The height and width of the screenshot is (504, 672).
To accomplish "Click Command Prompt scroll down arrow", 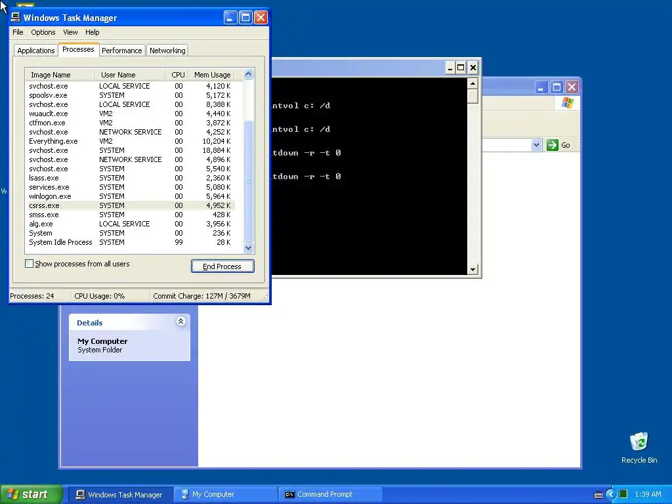I will [472, 269].
